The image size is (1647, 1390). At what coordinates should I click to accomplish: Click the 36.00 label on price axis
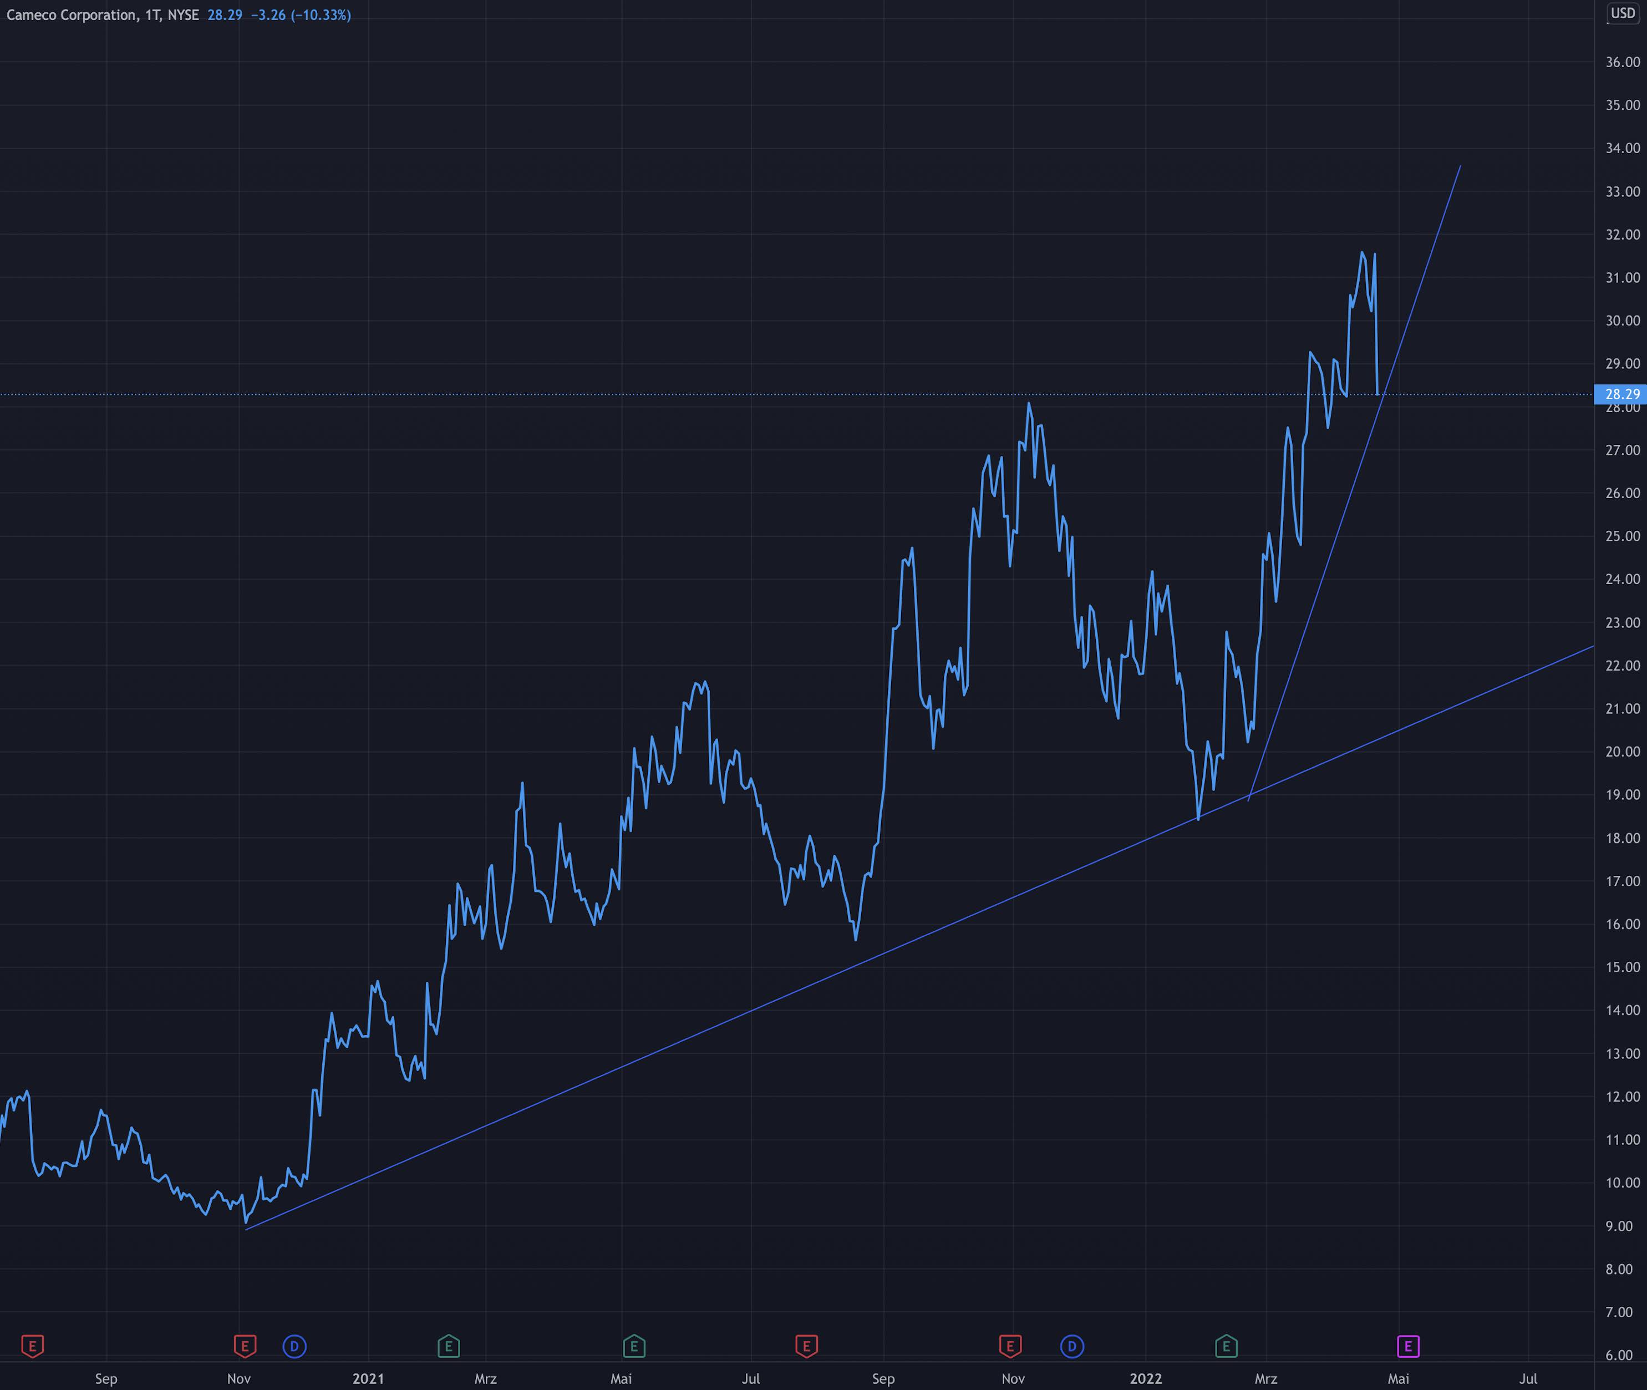click(x=1622, y=62)
